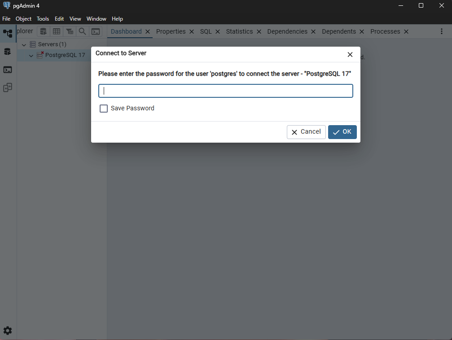Switch to the Properties tab

pyautogui.click(x=171, y=31)
